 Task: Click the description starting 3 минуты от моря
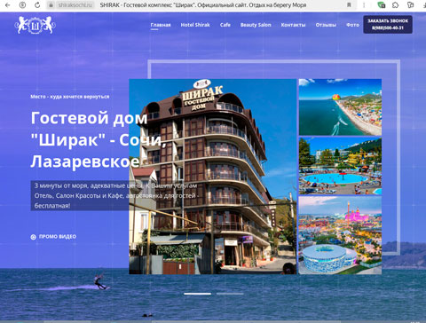(115, 195)
